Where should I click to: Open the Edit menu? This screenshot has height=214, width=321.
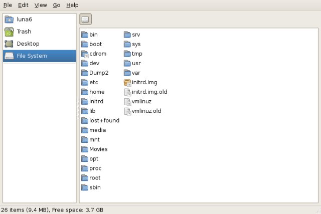(23, 5)
